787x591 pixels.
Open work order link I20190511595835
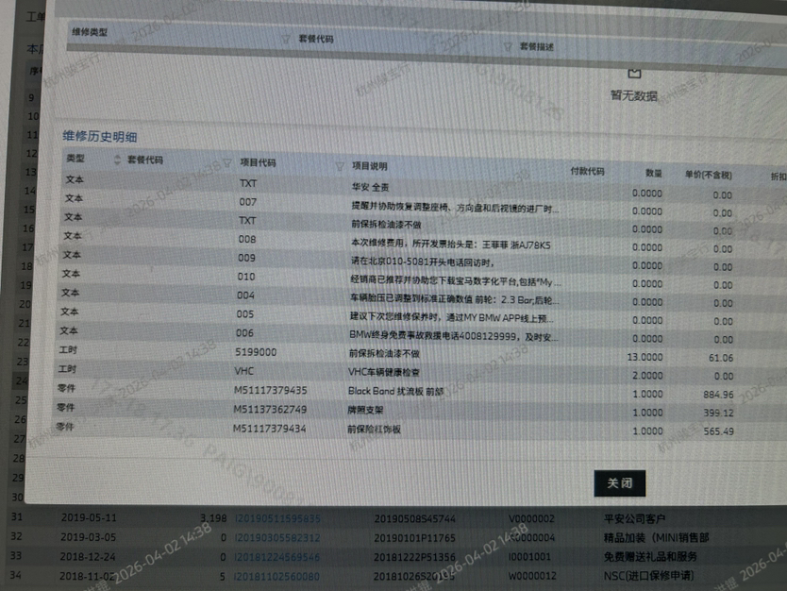[x=277, y=518]
